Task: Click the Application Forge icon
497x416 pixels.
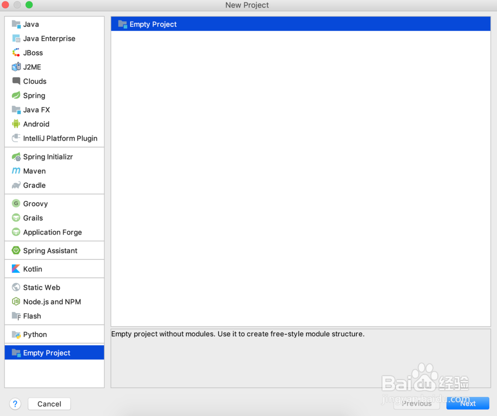Action: click(16, 232)
